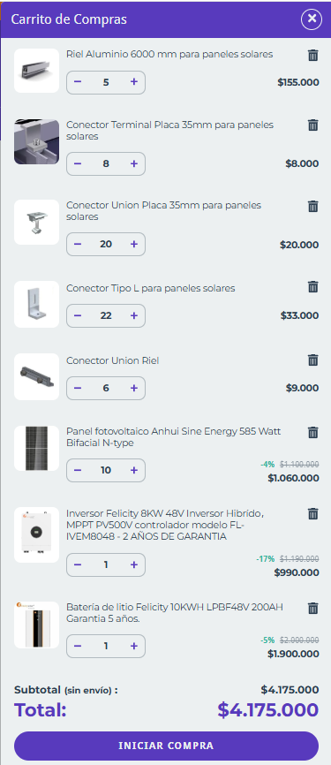Remove Conector Union Riel with trash icon

pyautogui.click(x=313, y=360)
